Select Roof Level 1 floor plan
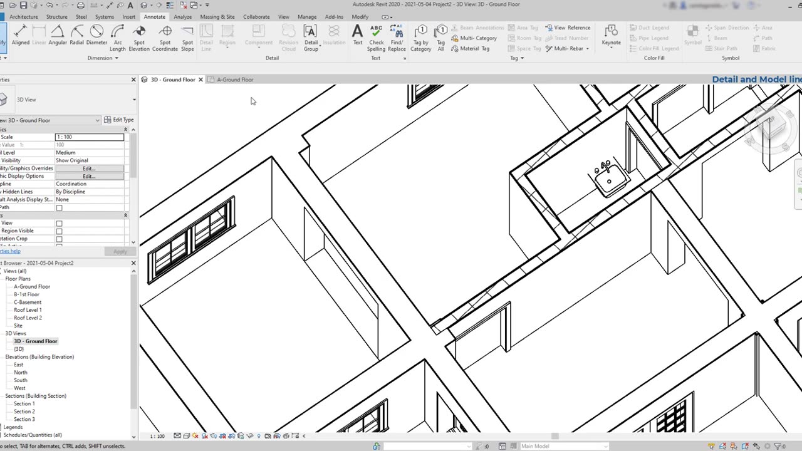The width and height of the screenshot is (802, 451). 28,310
